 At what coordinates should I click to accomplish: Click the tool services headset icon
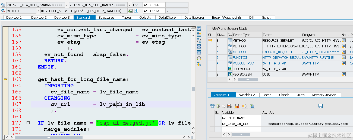click(199, 58)
